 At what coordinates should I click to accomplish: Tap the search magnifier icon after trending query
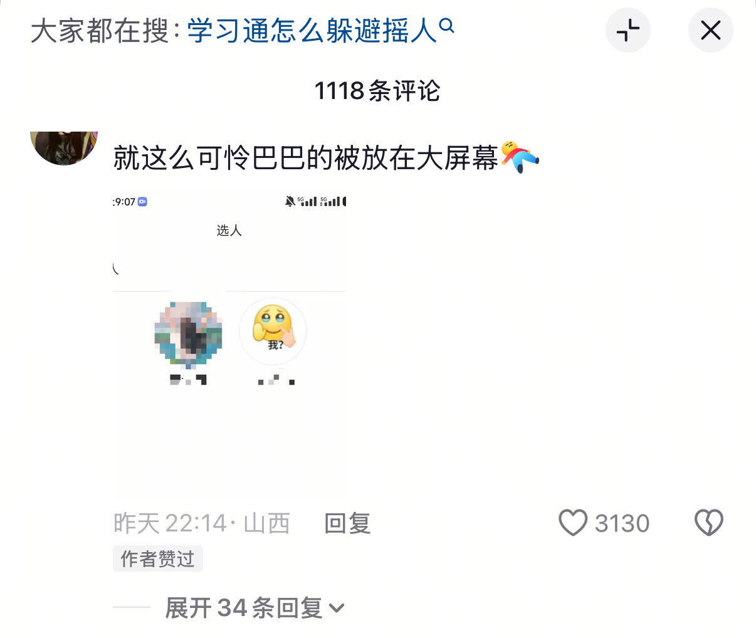tap(446, 26)
